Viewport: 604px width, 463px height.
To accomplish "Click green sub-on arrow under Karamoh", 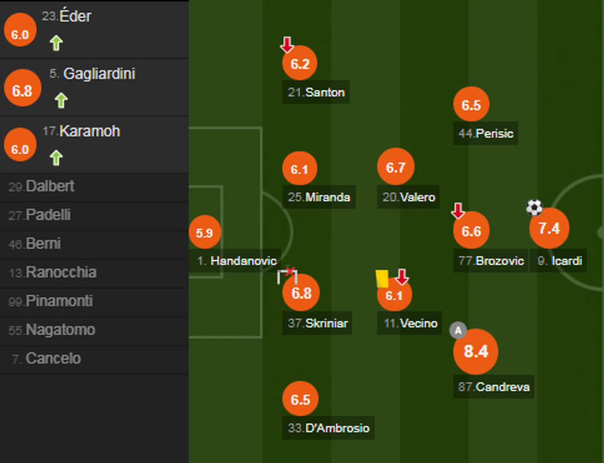I will 56,158.
